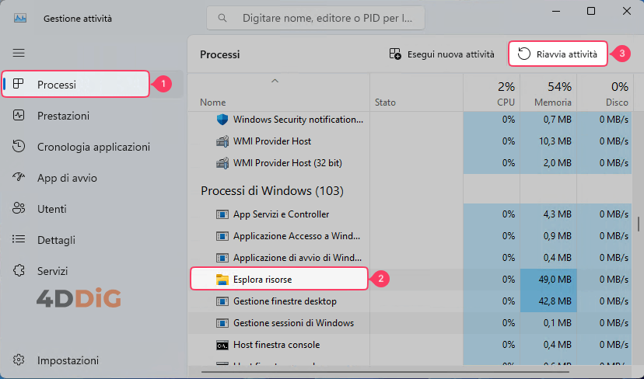Maximize the Gestione attività window
This screenshot has width=644, height=379.
pos(591,11)
